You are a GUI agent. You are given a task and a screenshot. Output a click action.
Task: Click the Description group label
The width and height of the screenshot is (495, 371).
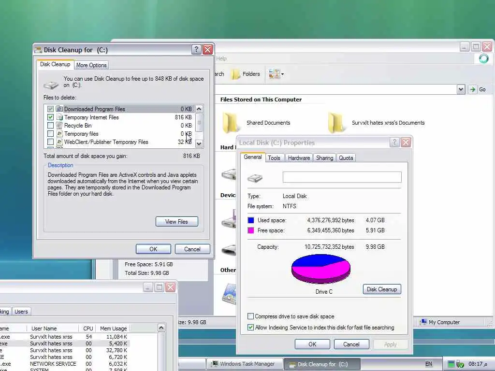pyautogui.click(x=60, y=165)
